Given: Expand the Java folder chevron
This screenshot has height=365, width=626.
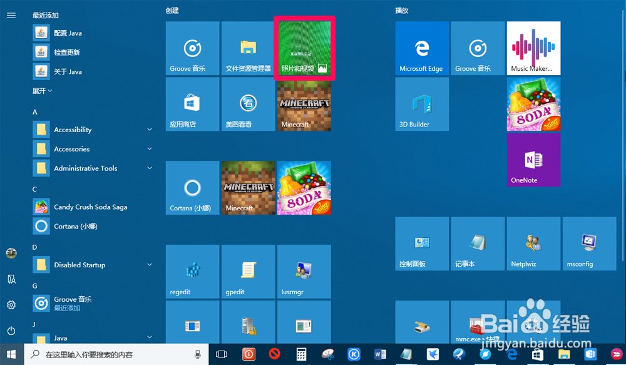Looking at the screenshot, I should (x=150, y=337).
